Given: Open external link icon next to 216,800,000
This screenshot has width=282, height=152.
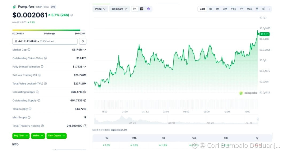Looking at the screenshot, I should click(x=85, y=126).
